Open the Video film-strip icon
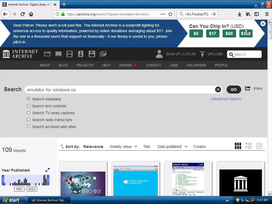272x204 pixels. point(70,54)
